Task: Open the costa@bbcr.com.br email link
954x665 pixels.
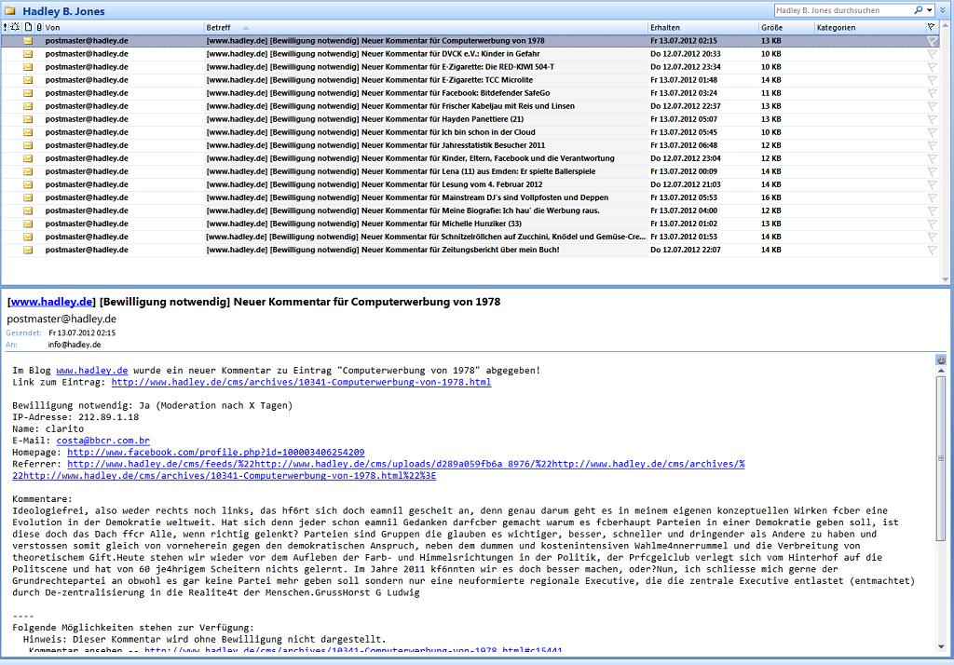Action: pos(102,441)
